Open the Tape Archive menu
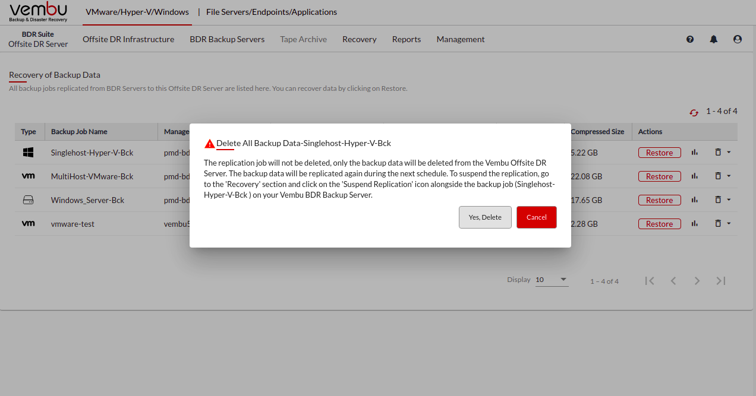Viewport: 756px width, 396px height. (304, 39)
